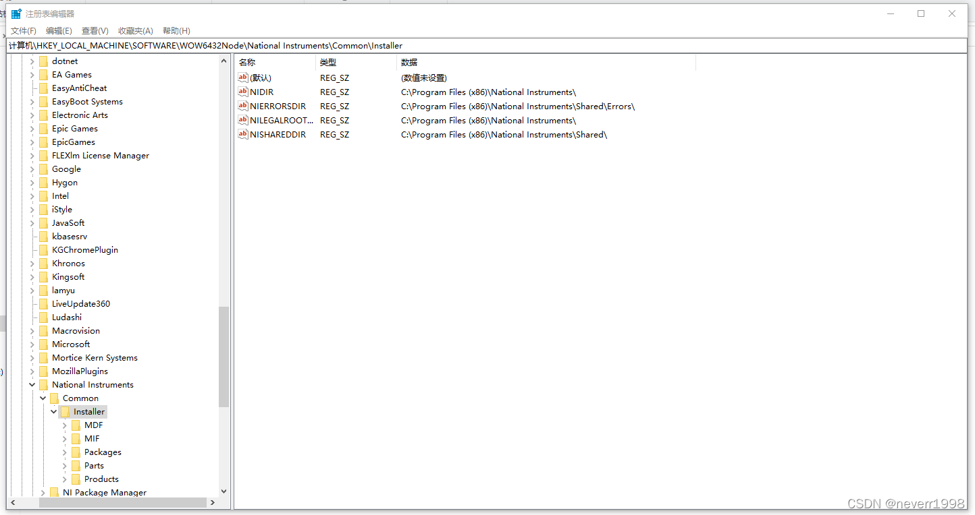Click the Electronic Arts folder icon
The height and width of the screenshot is (515, 975).
click(x=44, y=115)
